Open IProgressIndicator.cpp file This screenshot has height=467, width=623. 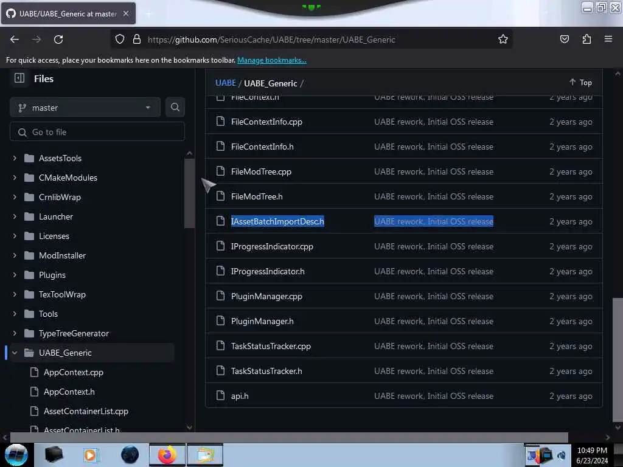(272, 246)
